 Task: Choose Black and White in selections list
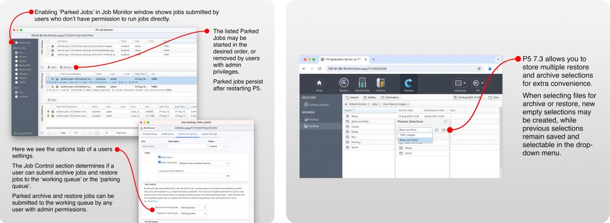click(415, 140)
